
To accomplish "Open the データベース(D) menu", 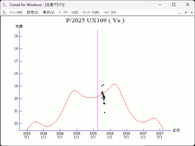I will 68,12.
